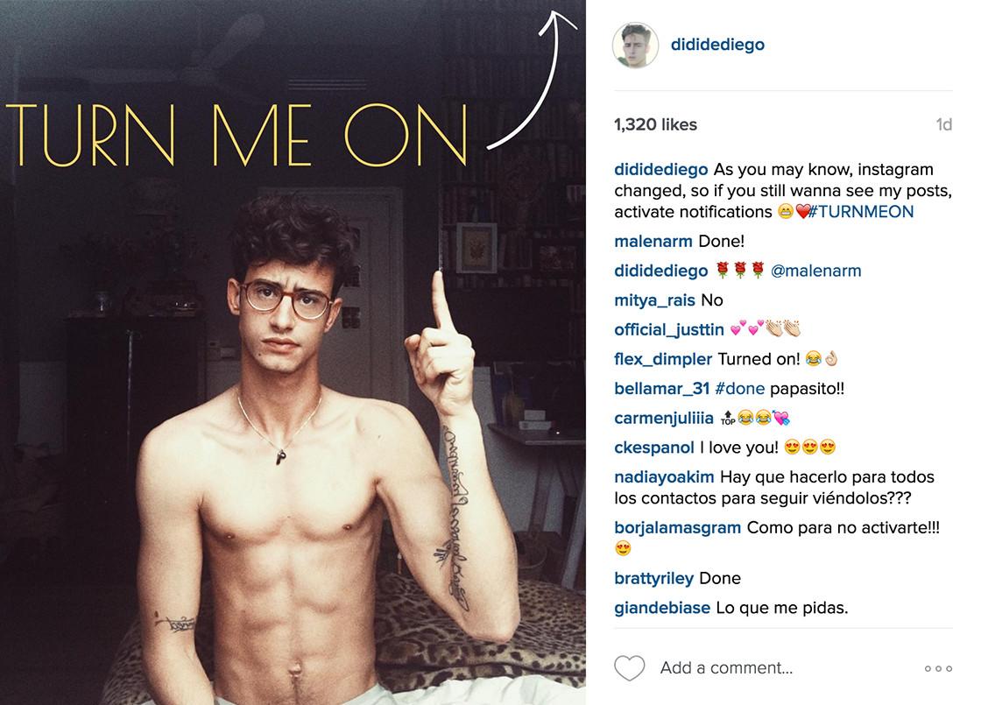Open dididediego's profile avatar
The image size is (981, 705).
[x=635, y=45]
